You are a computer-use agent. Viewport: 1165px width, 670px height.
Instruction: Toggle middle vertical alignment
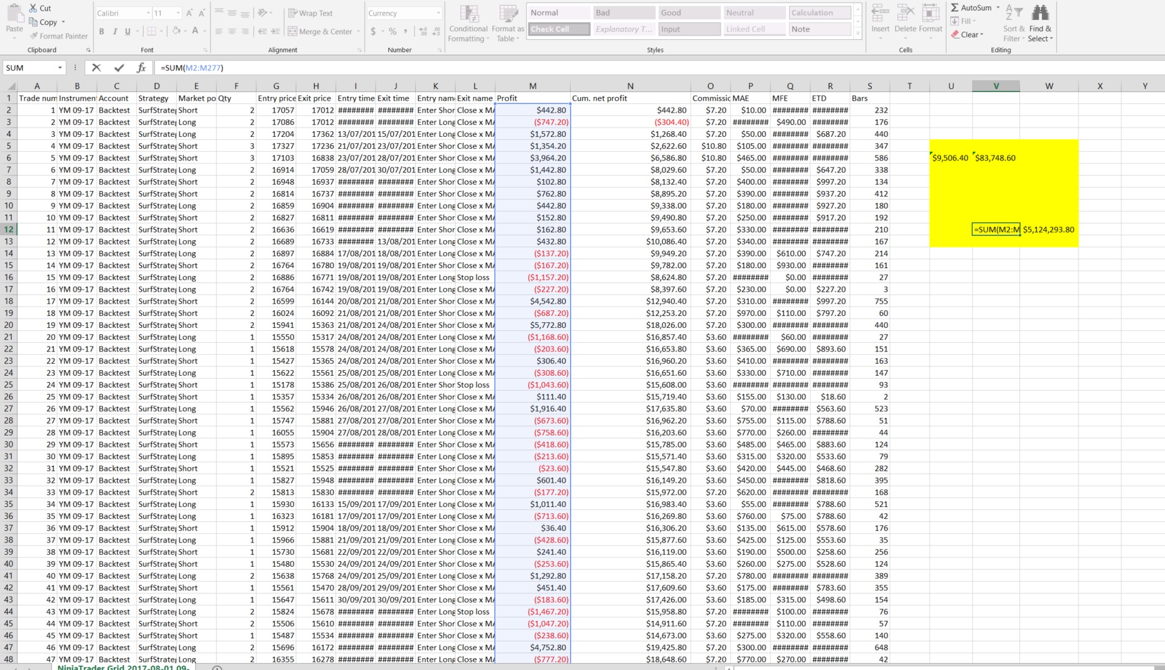232,13
